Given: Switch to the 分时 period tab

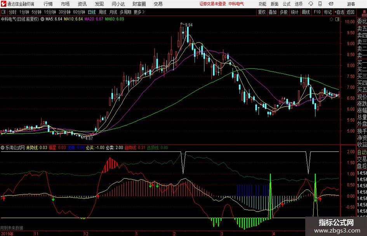Looking at the screenshot, I should (x=12, y=12).
